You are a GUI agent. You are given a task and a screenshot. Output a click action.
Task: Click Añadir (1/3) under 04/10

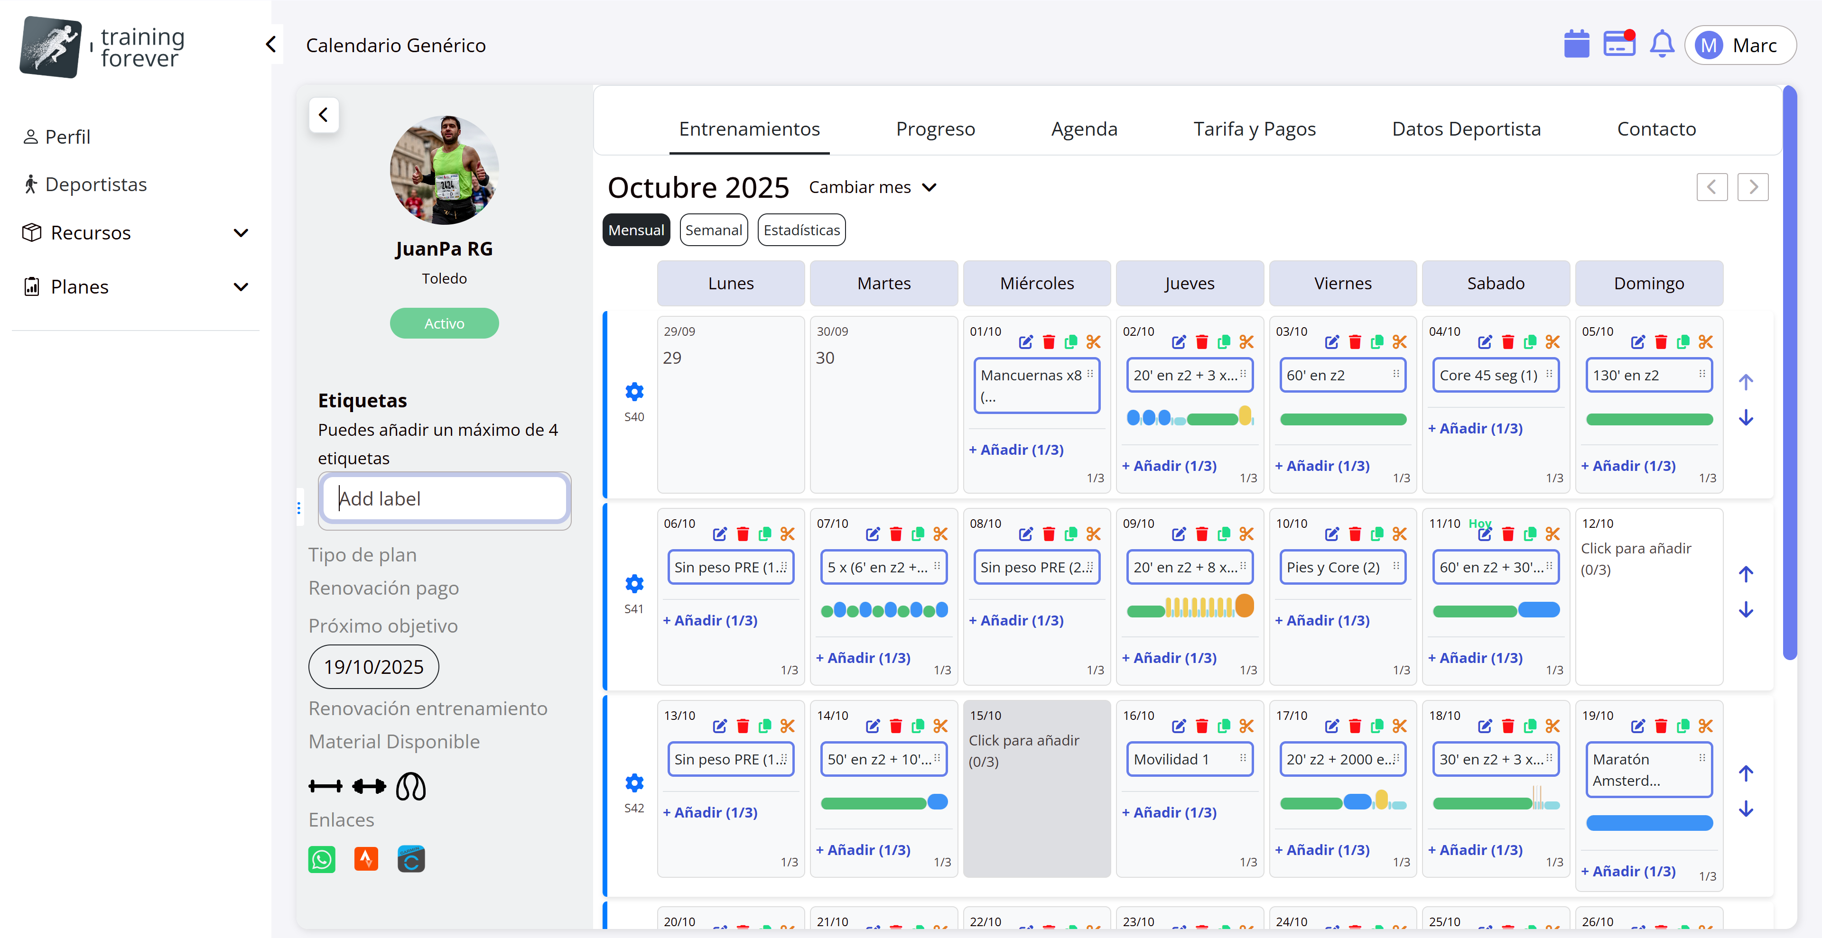[1475, 428]
